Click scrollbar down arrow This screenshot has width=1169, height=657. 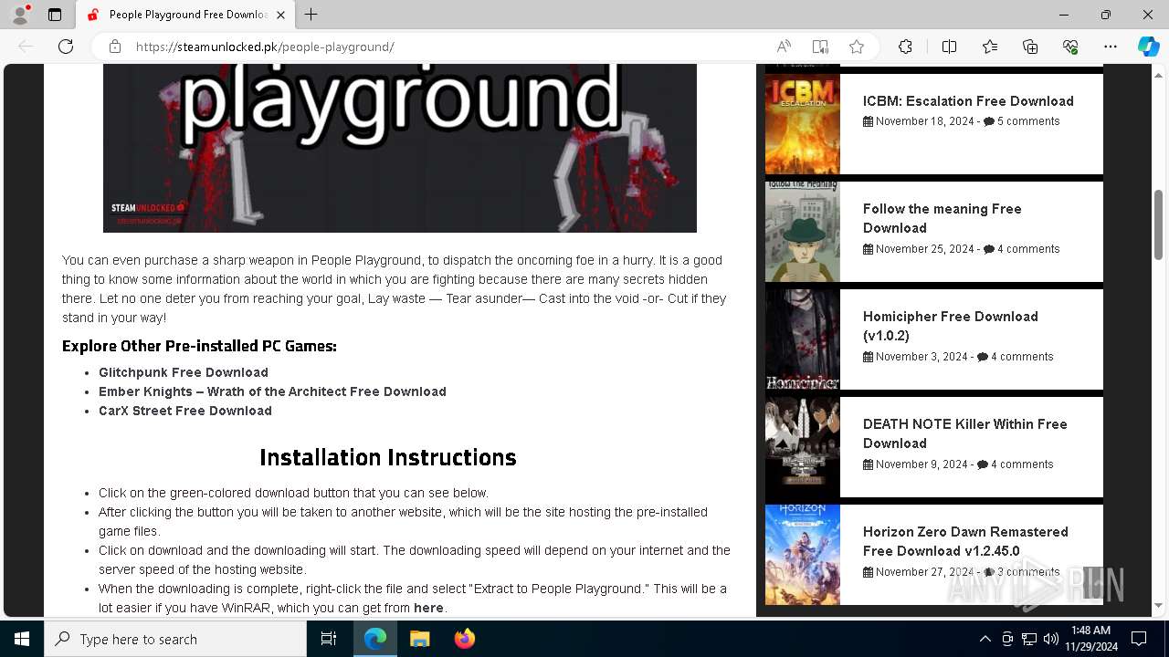(x=1159, y=605)
